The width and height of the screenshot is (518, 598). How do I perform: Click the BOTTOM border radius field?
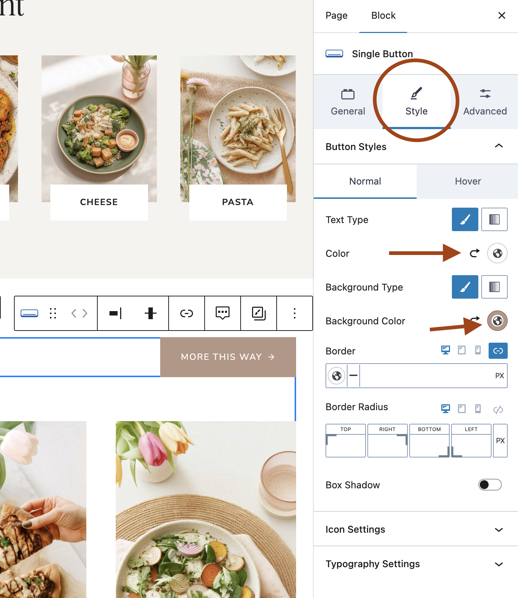click(x=429, y=445)
